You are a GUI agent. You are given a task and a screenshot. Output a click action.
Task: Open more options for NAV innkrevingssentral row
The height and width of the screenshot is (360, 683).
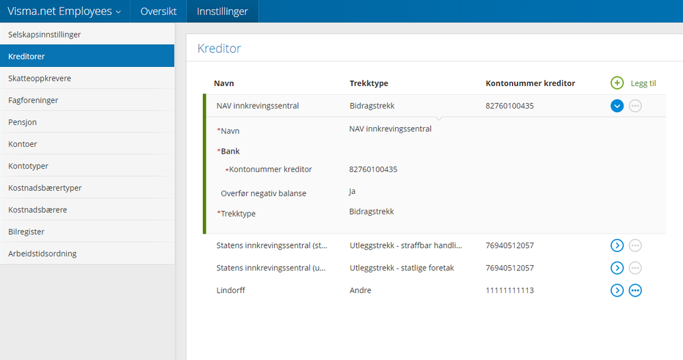[x=635, y=106]
